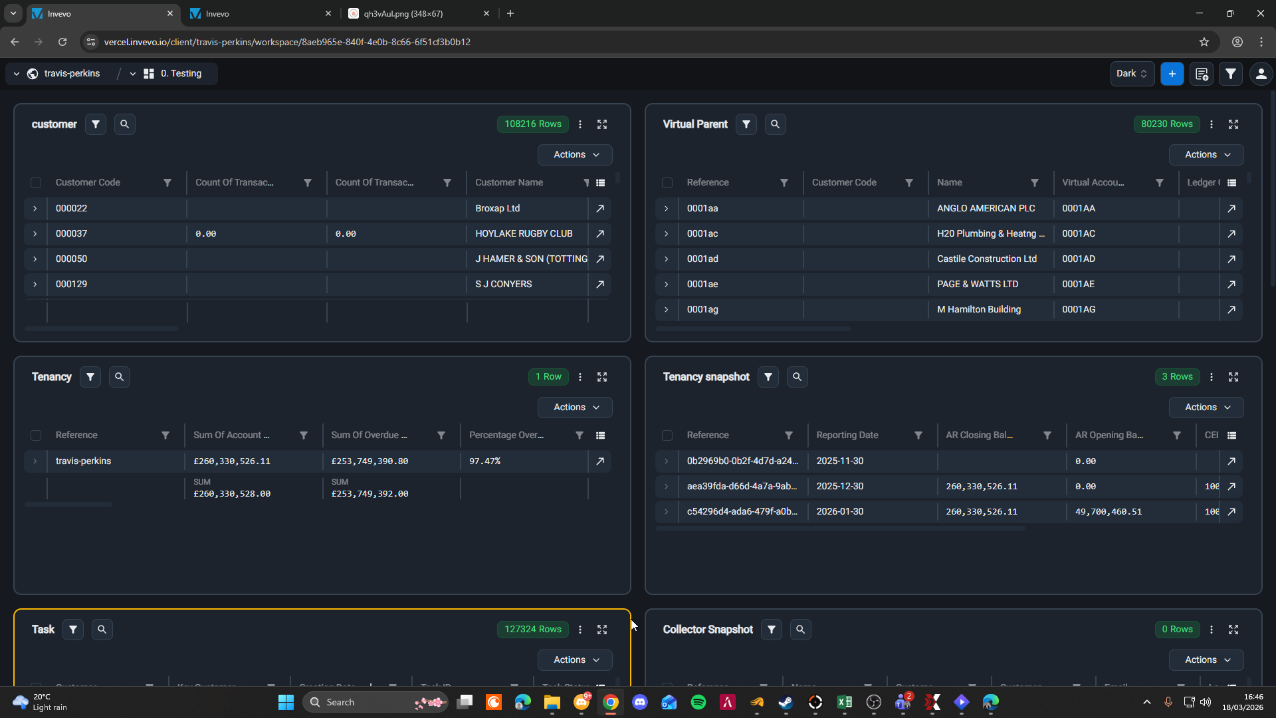Screen dimensions: 1276x718
Task: Expand the Tenancy panel to fullscreen
Action: coord(602,377)
